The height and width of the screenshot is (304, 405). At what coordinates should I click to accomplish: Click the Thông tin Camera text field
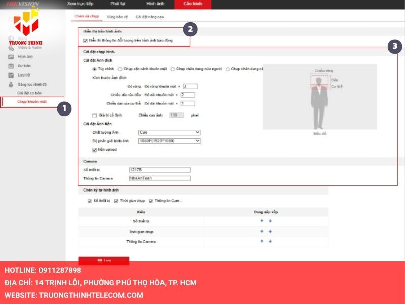pyautogui.click(x=159, y=178)
